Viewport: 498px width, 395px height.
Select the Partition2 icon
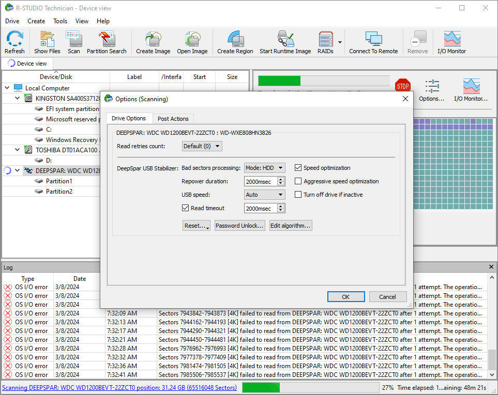(39, 191)
